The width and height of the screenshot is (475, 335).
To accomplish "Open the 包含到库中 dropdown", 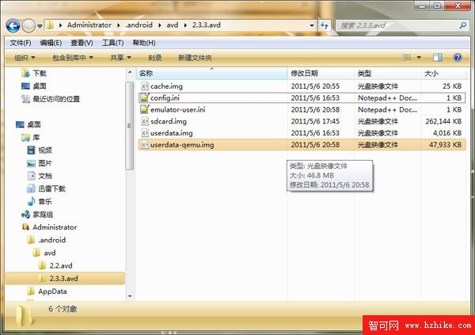I will point(72,58).
